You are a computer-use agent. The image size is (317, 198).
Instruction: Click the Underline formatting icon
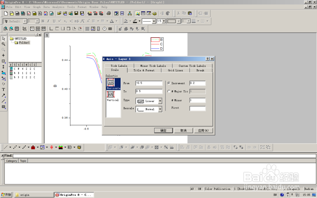click(54, 21)
